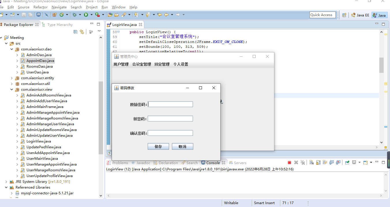Click the Last Edit Location arrow icon
Image resolution: width=390 pixels, height=207 pixels.
159,15
